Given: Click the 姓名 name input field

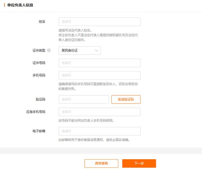Looking at the screenshot, I should (x=99, y=22).
